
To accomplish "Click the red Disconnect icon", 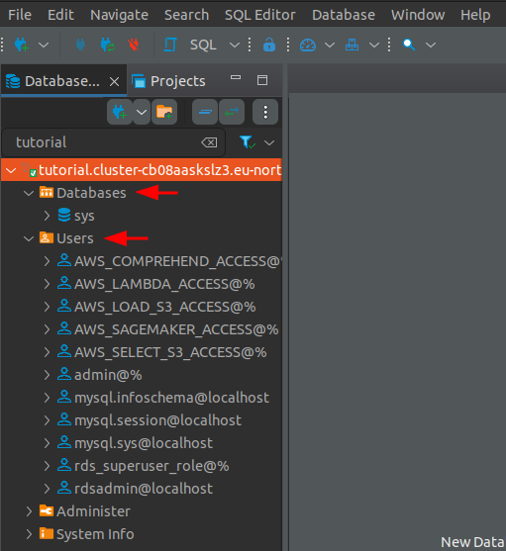I will [x=134, y=45].
